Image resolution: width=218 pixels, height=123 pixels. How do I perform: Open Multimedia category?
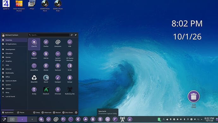[x=14, y=73]
